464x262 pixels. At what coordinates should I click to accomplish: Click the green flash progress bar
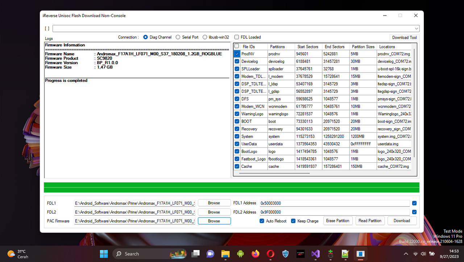(x=231, y=187)
